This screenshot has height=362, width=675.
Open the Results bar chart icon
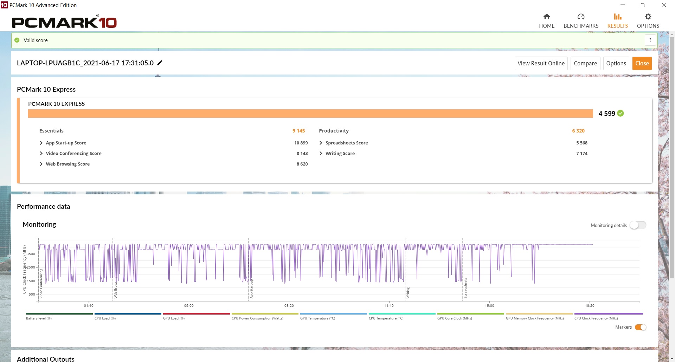coord(617,17)
